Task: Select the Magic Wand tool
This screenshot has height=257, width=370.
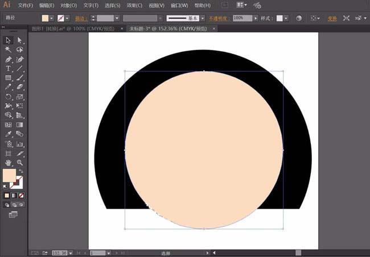Action: pos(8,49)
